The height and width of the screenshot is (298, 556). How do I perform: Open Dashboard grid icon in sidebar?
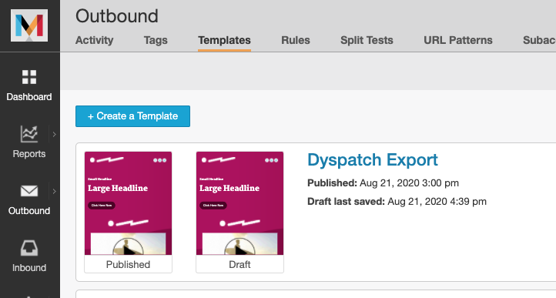(29, 77)
